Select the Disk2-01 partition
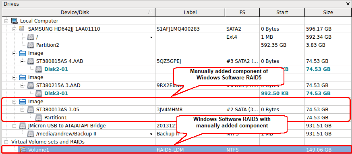352x154 pixels. tap(56, 69)
